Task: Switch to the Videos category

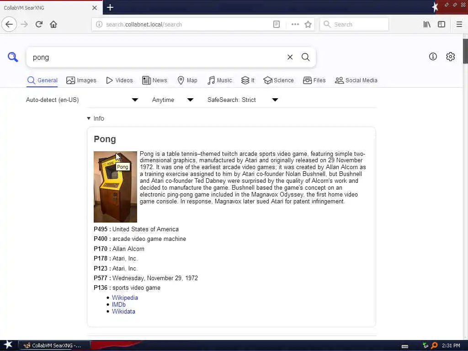Action: point(119,80)
